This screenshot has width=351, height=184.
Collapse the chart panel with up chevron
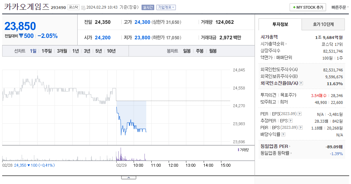point(129,178)
